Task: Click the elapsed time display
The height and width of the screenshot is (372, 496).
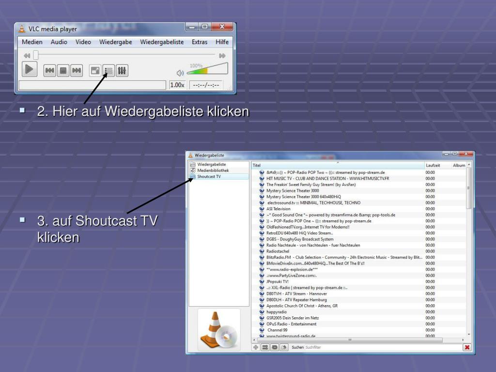Action: [x=206, y=85]
